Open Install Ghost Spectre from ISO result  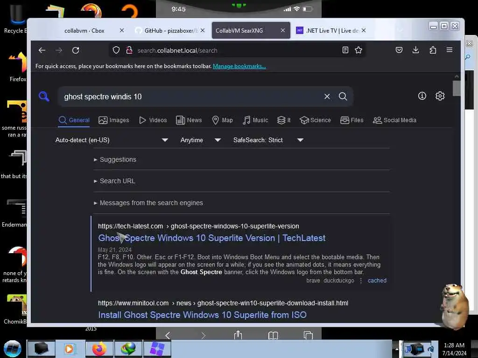202,315
